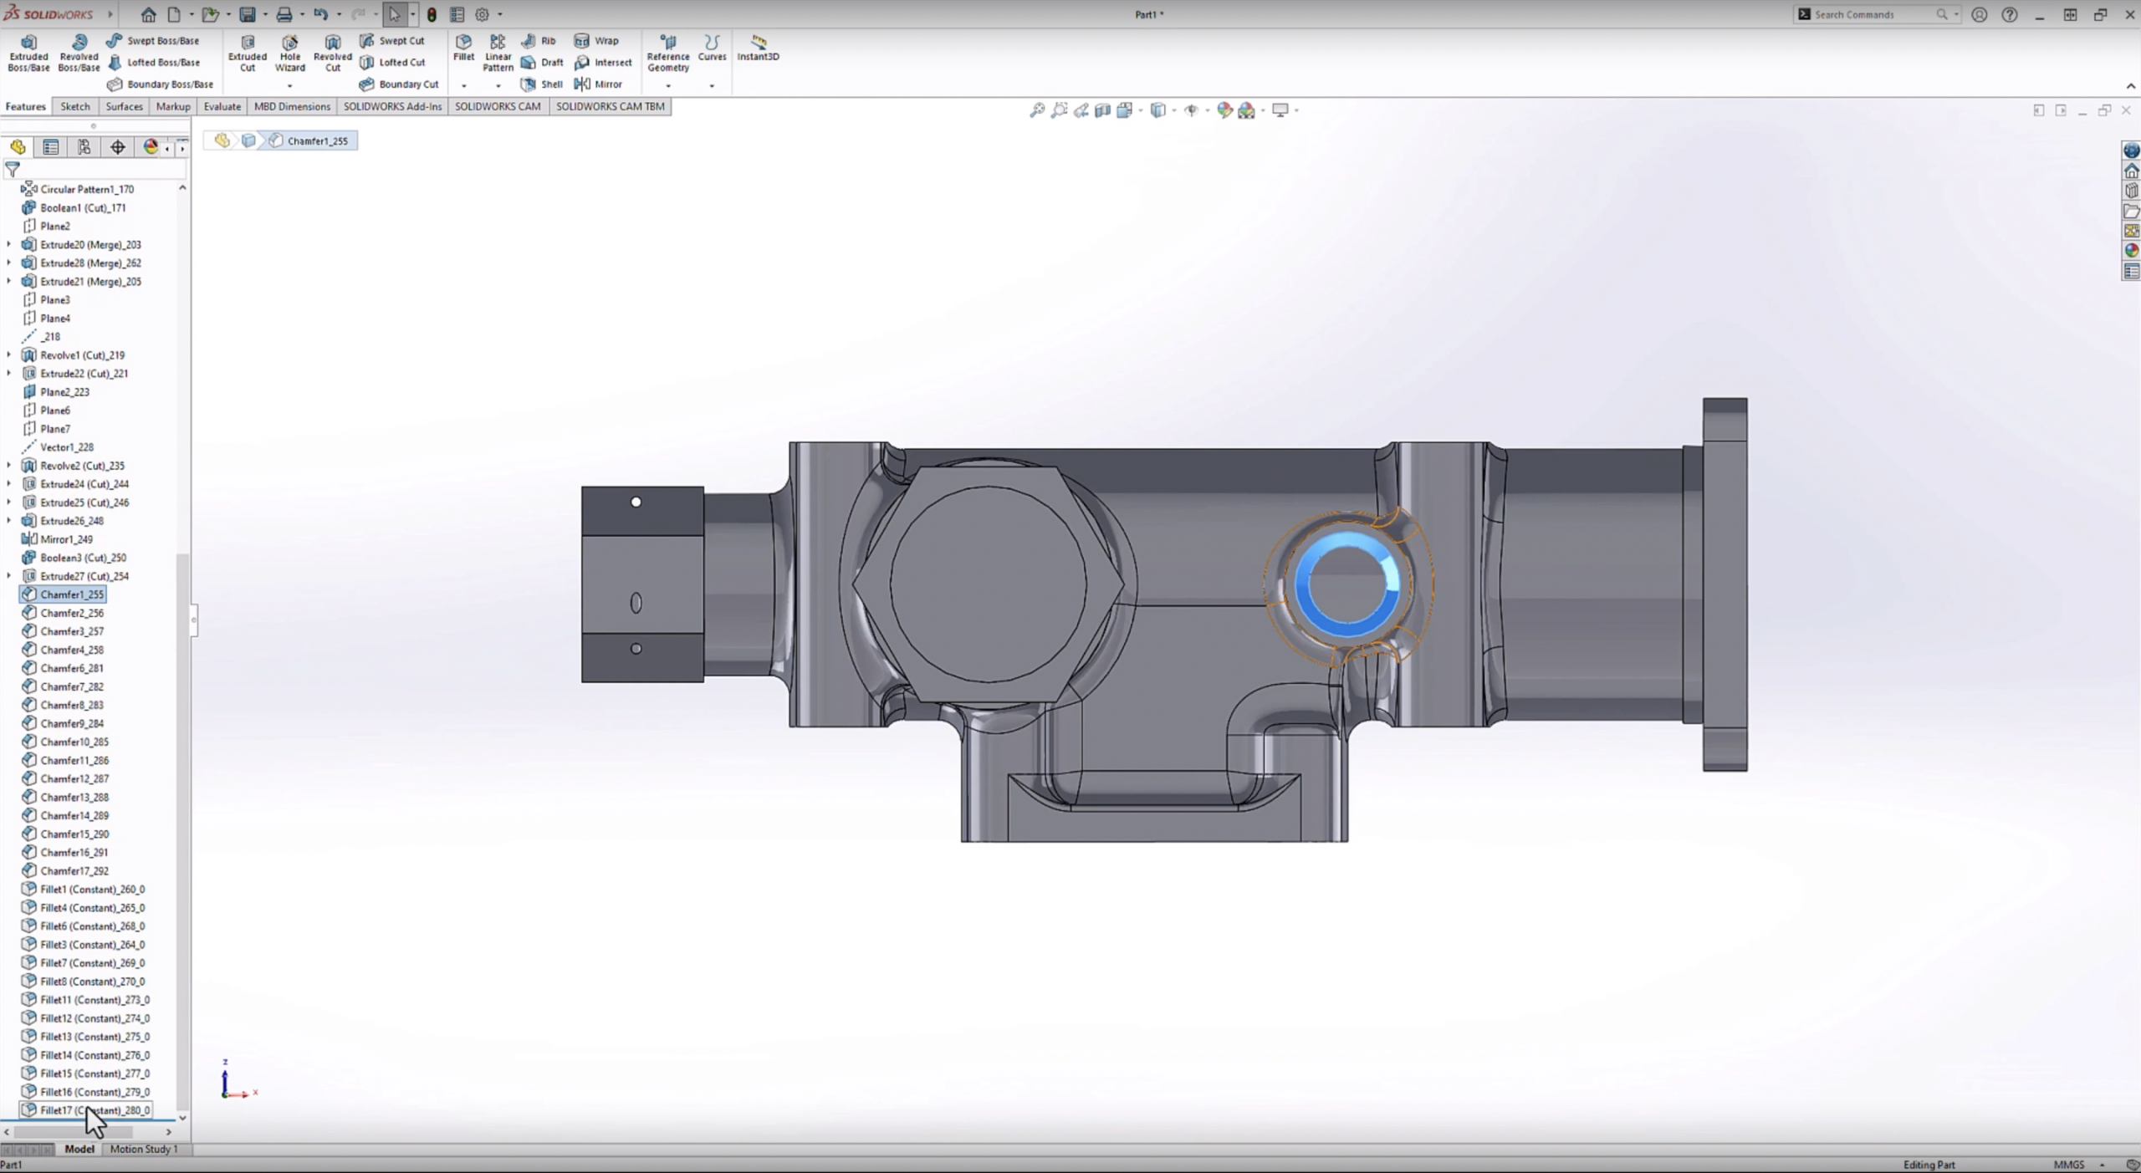
Task: Expand the Revolve1 (Cut)_219 node
Action: (9, 354)
